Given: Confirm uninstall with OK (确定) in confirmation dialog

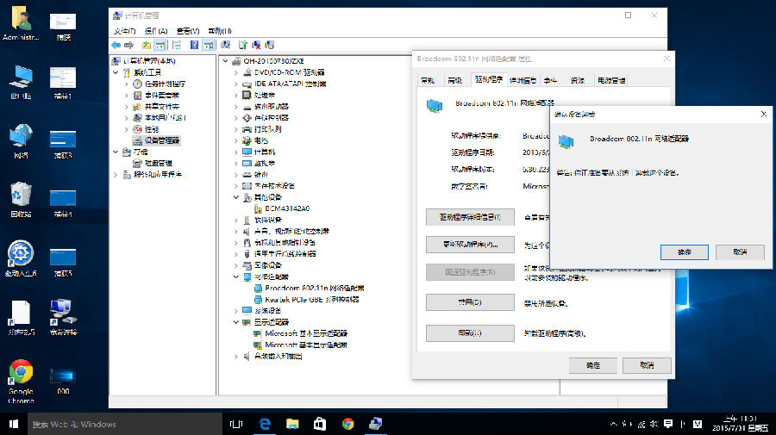Looking at the screenshot, I should tap(685, 252).
